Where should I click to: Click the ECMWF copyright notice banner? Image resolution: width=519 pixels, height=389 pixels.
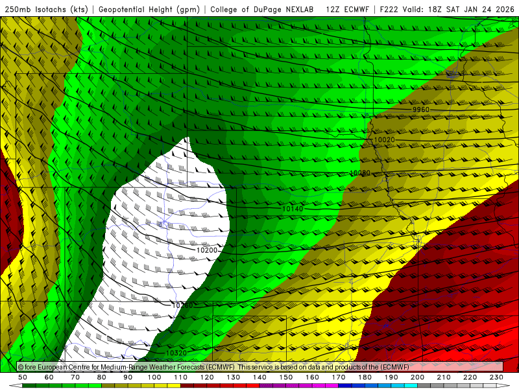(x=260, y=367)
